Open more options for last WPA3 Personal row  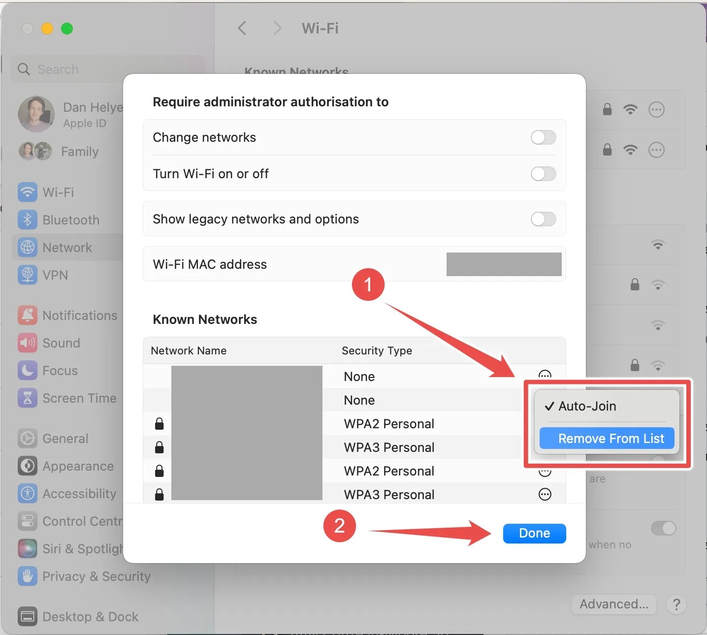pos(545,494)
